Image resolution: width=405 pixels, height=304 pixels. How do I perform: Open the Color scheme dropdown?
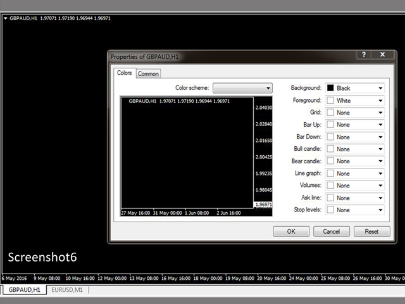tap(242, 89)
